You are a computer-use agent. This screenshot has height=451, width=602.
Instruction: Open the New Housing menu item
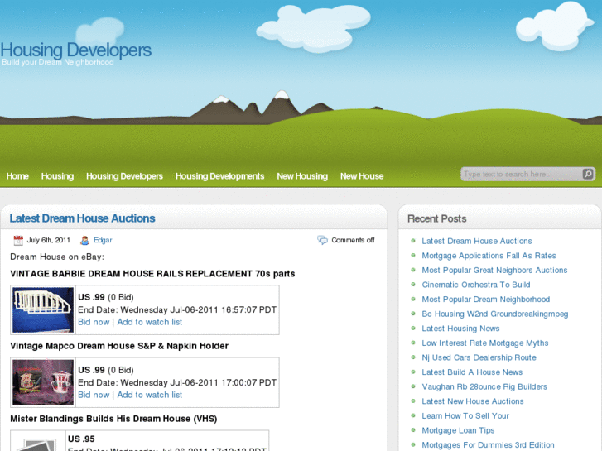[x=302, y=176]
